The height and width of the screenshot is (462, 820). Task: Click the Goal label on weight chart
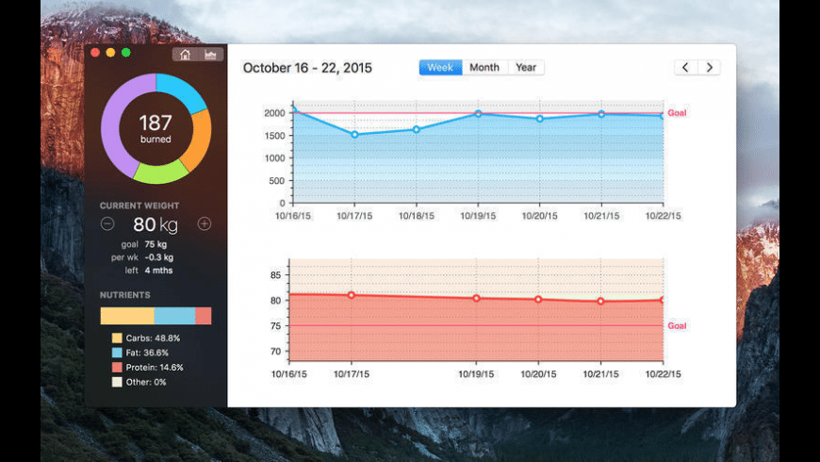(677, 326)
